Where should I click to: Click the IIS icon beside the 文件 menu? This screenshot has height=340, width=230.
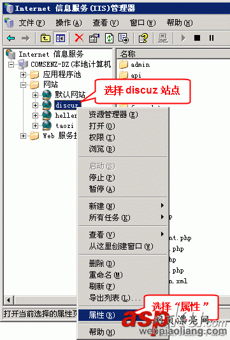pyautogui.click(x=9, y=22)
